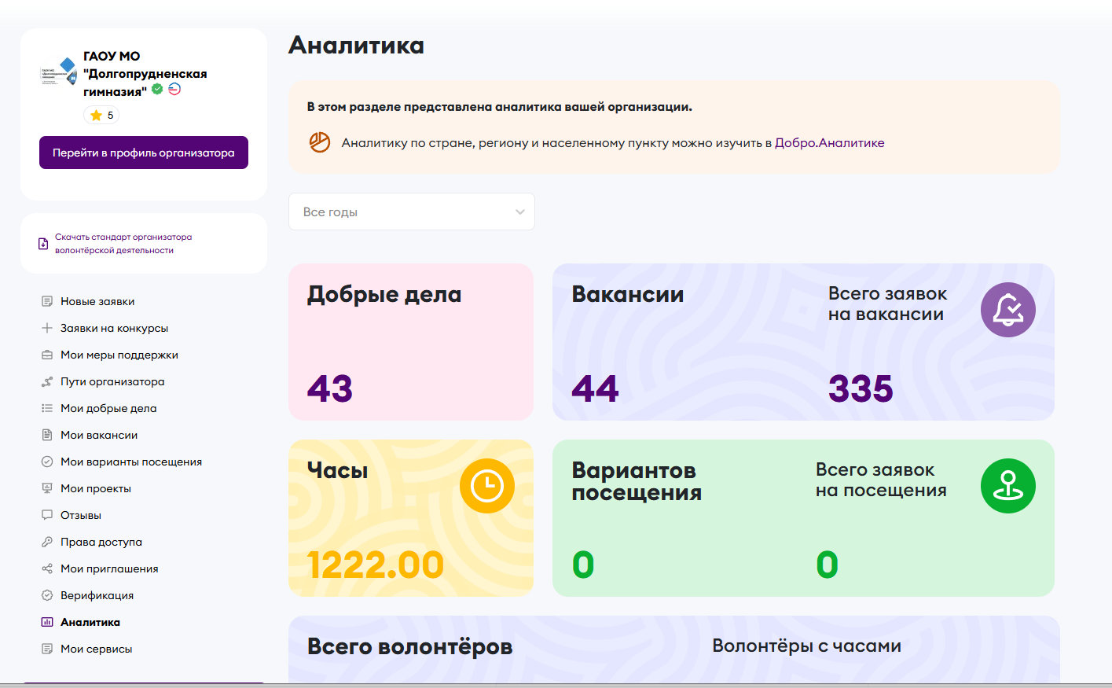Go to Новые заявки in sidebar
The height and width of the screenshot is (688, 1112).
[x=97, y=301]
